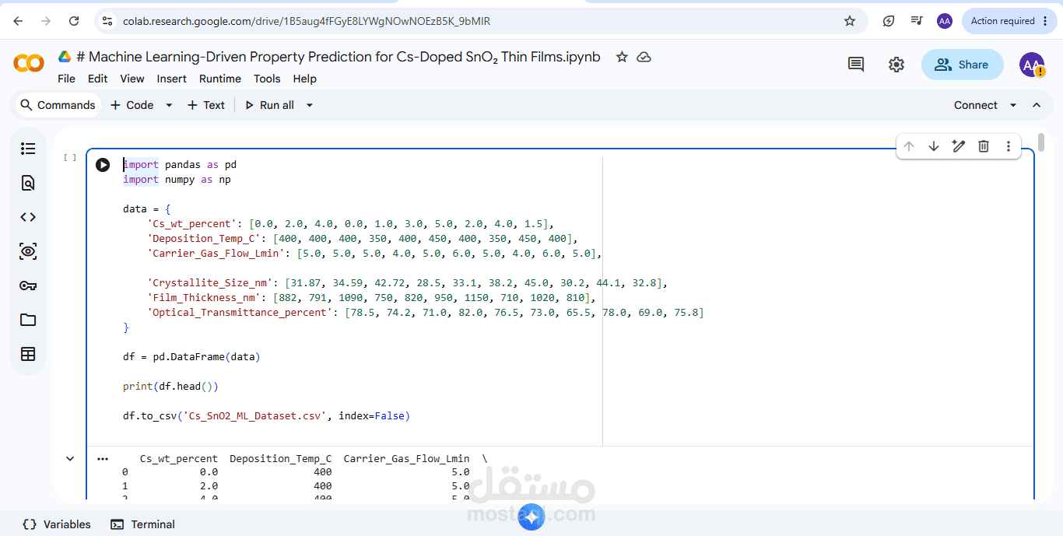Go forward in browser history
This screenshot has width=1063, height=536.
pyautogui.click(x=46, y=21)
